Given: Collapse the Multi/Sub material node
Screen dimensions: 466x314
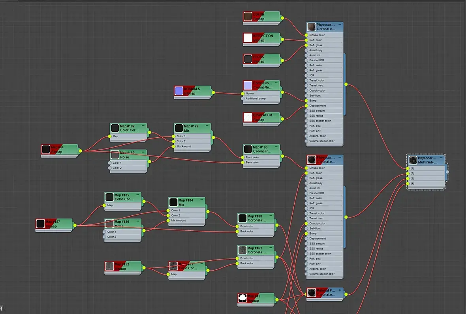Looking at the screenshot, I should pyautogui.click(x=441, y=158).
